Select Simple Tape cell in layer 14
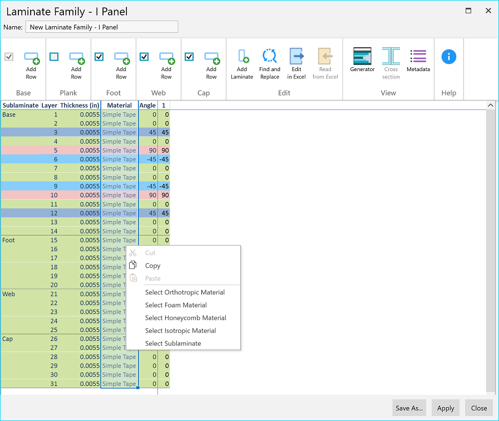This screenshot has height=421, width=499. 119,231
